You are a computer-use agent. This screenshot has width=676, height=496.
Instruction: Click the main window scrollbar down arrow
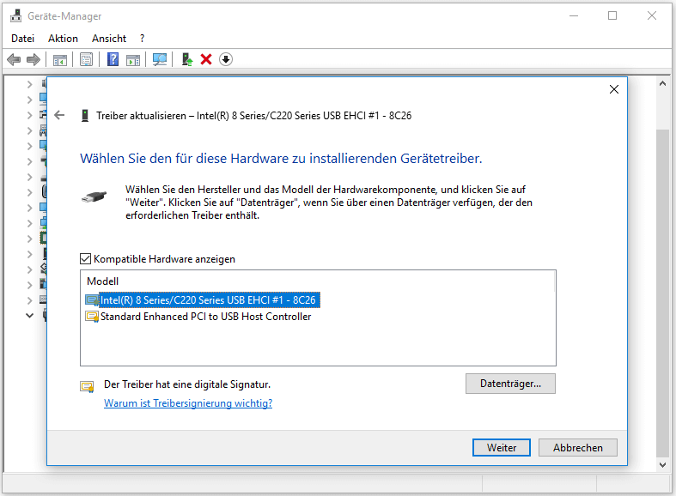pyautogui.click(x=662, y=464)
